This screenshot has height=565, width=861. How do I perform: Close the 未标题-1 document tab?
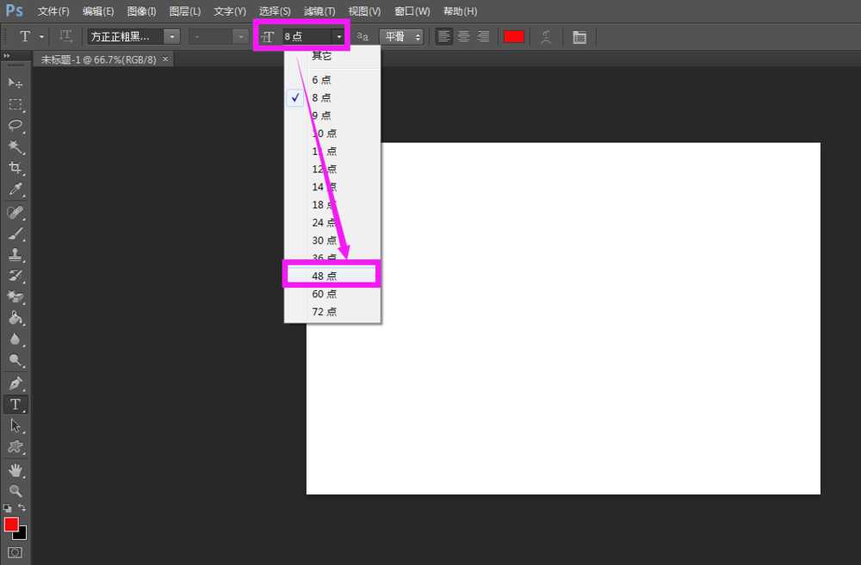(x=165, y=59)
